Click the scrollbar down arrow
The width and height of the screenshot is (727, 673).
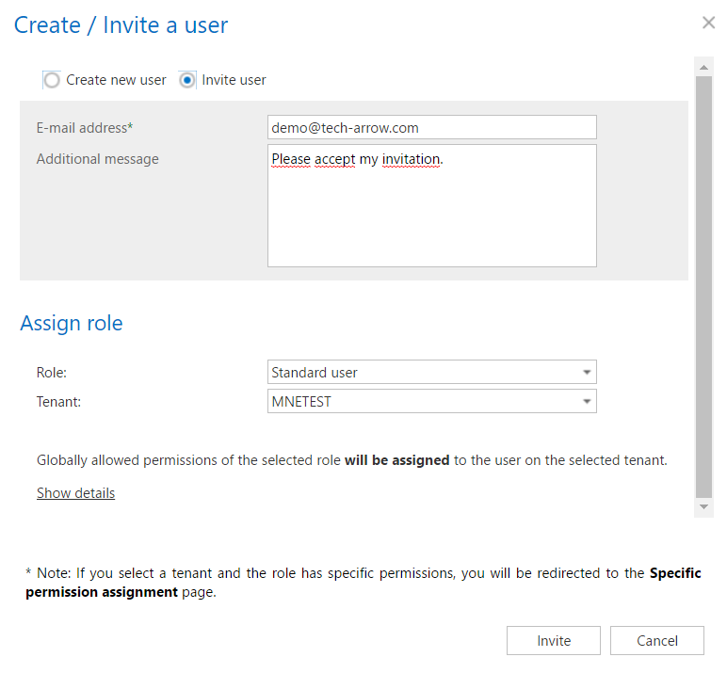coord(703,507)
